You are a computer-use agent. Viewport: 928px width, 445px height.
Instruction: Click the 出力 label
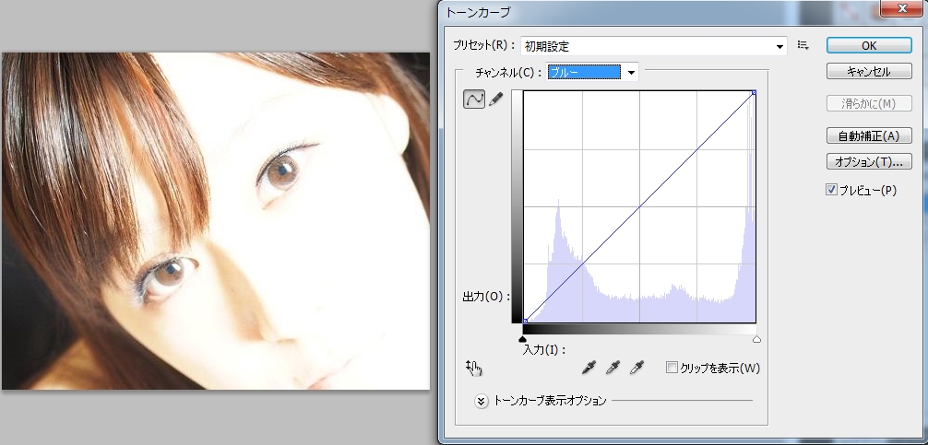pyautogui.click(x=486, y=296)
